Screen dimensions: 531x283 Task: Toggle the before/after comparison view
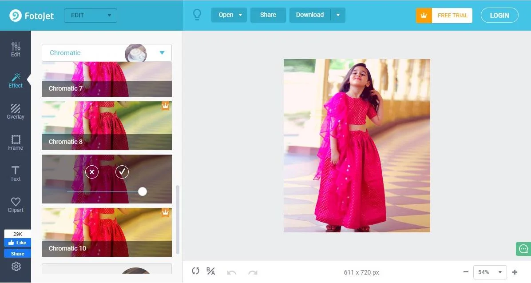pyautogui.click(x=210, y=271)
